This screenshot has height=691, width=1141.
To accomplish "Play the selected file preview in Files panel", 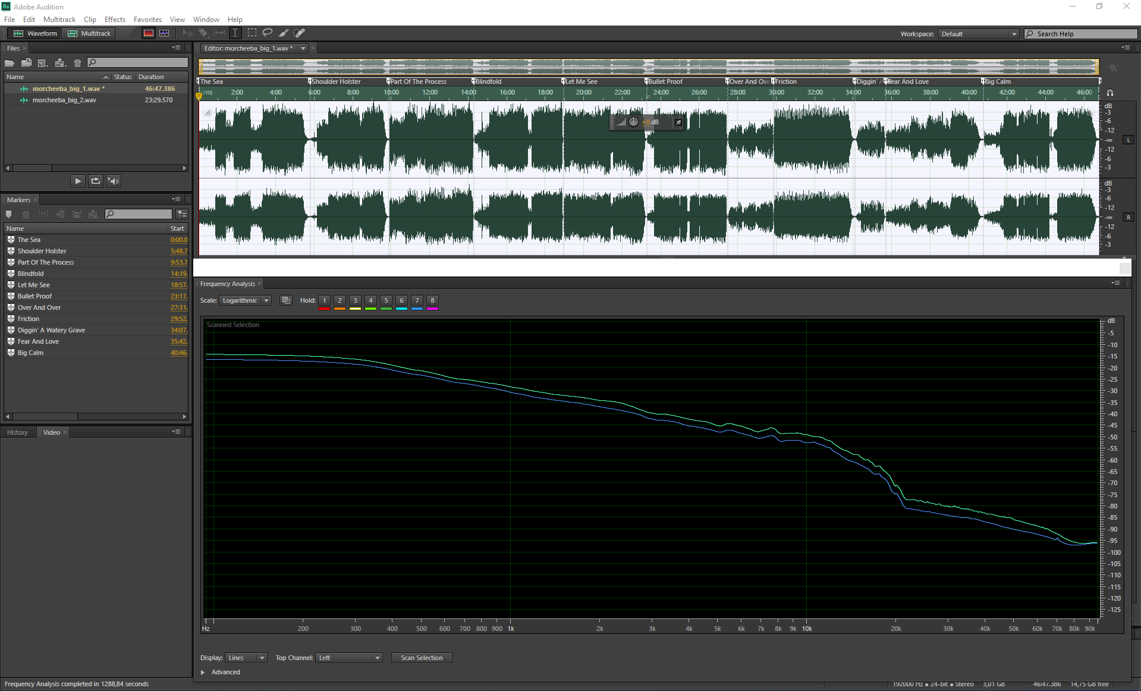I will pyautogui.click(x=78, y=181).
